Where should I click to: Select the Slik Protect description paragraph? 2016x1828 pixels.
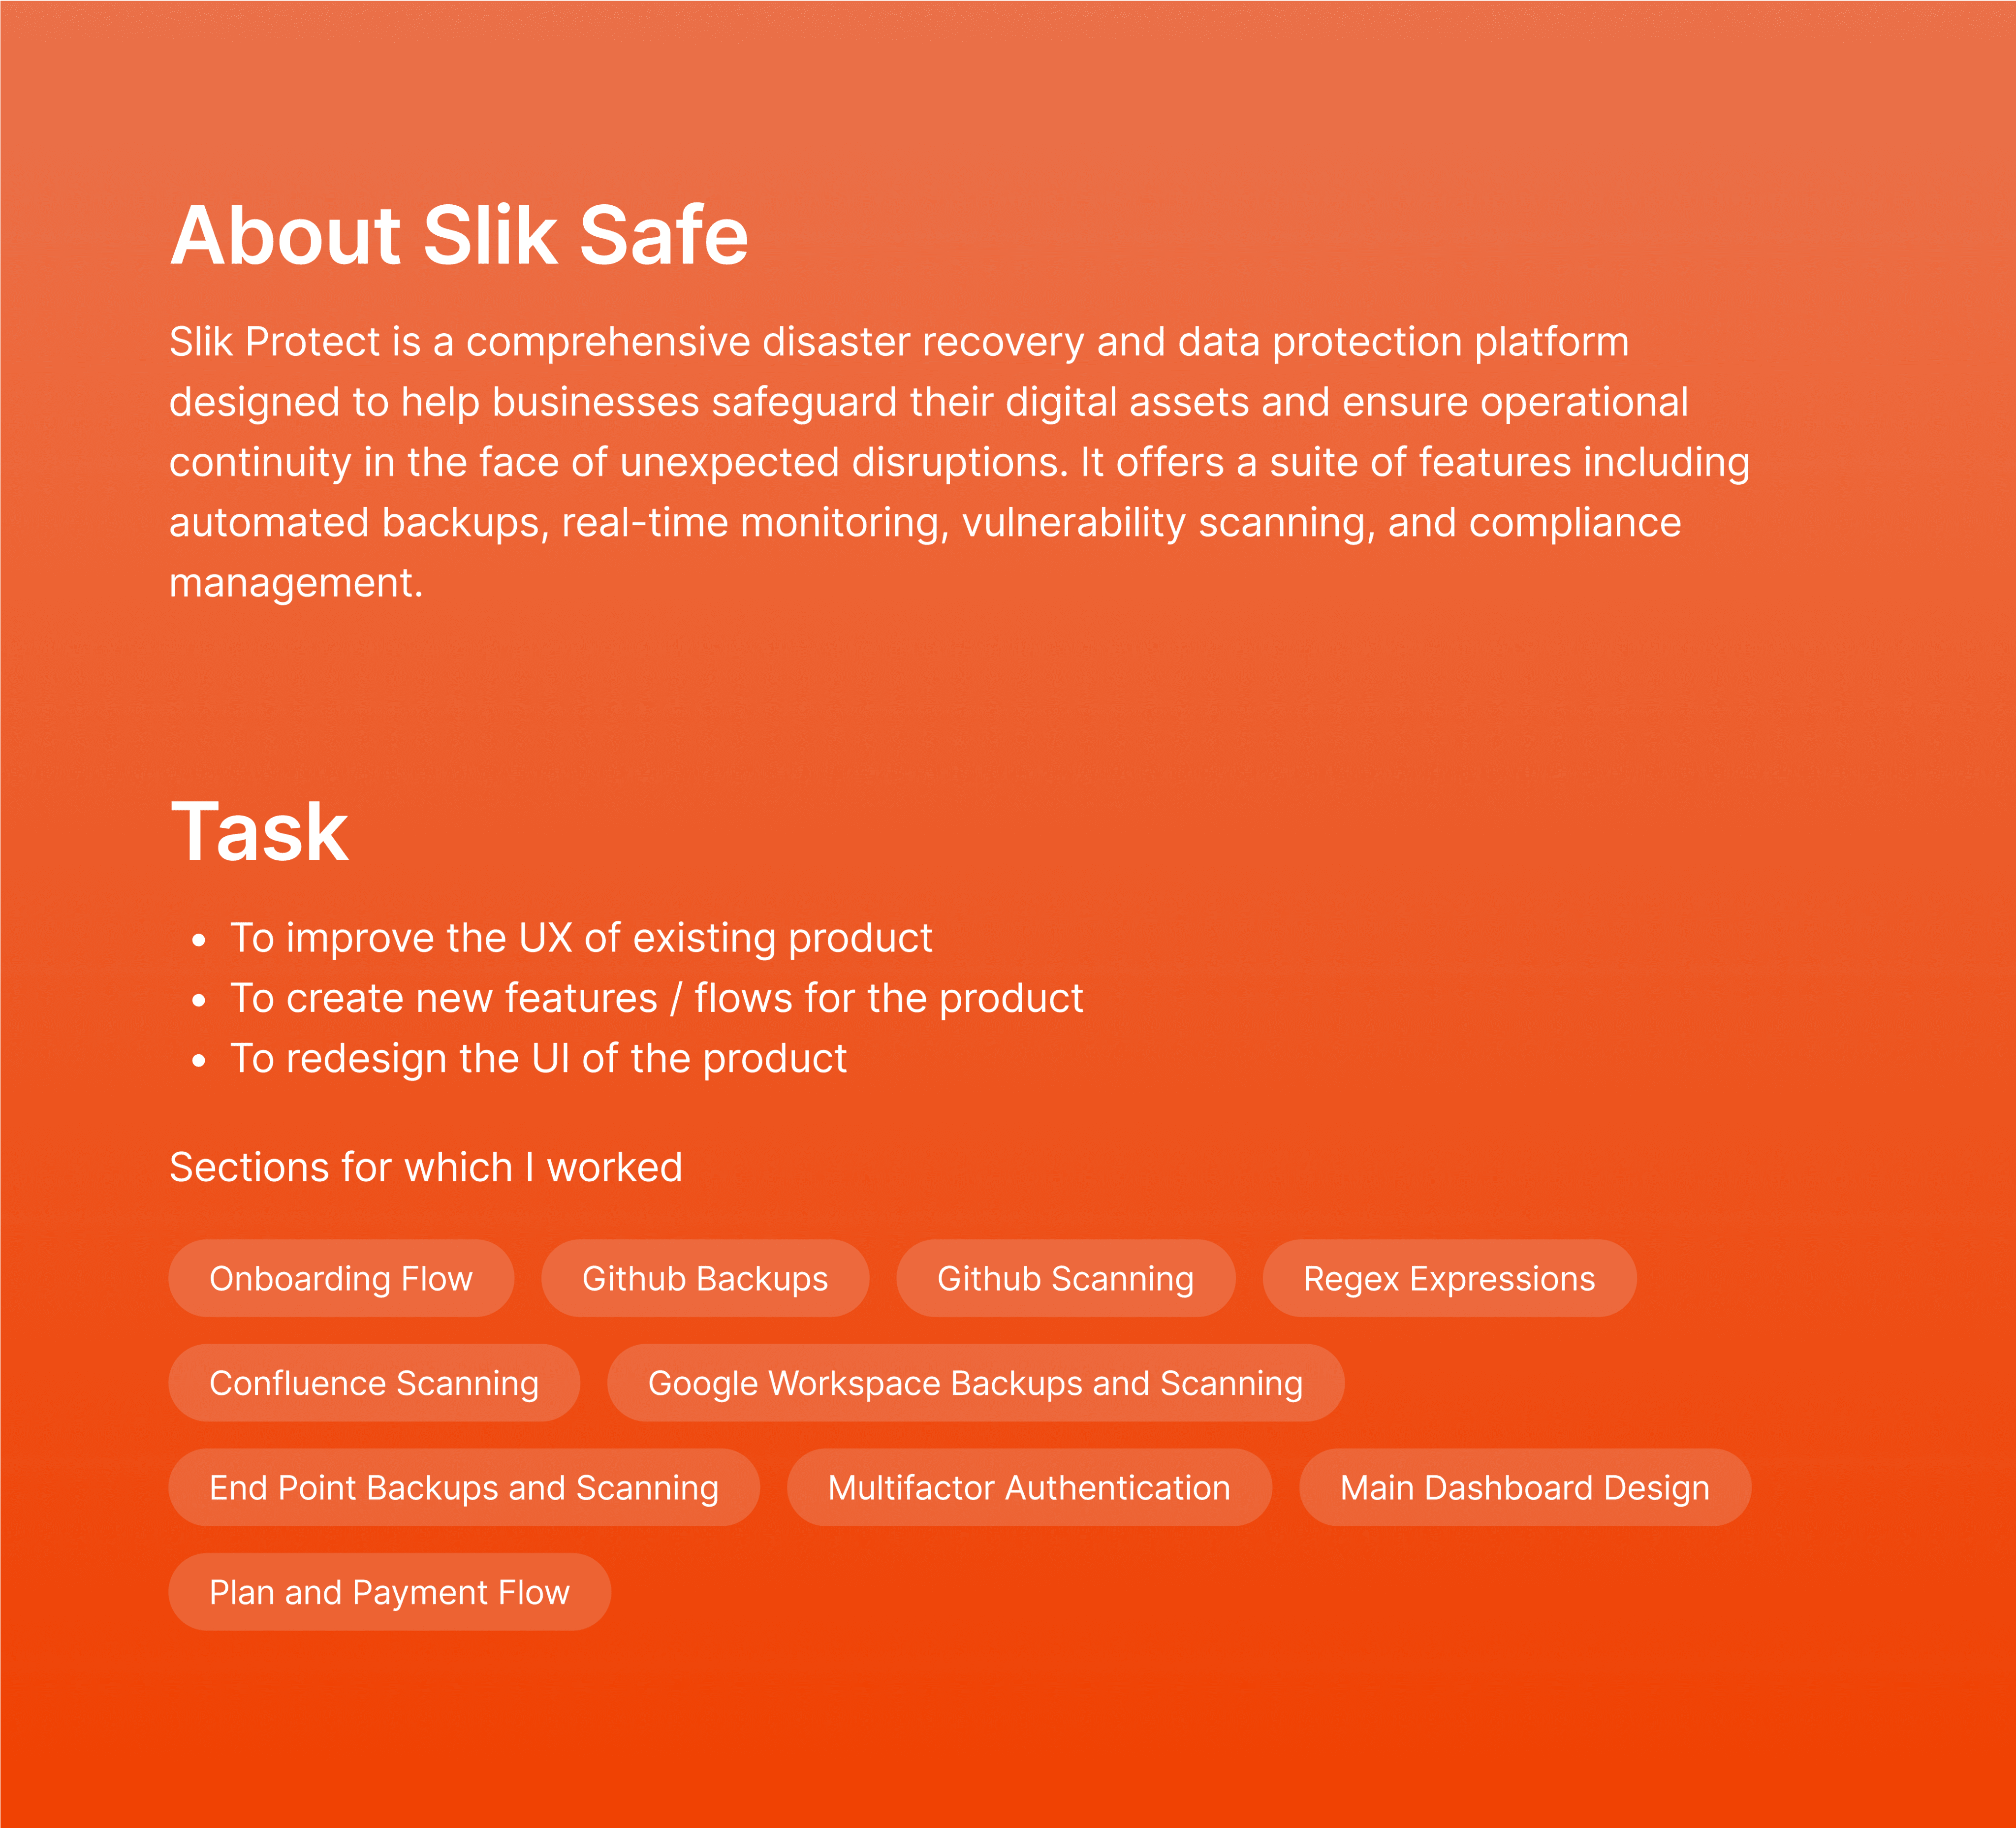click(x=959, y=463)
